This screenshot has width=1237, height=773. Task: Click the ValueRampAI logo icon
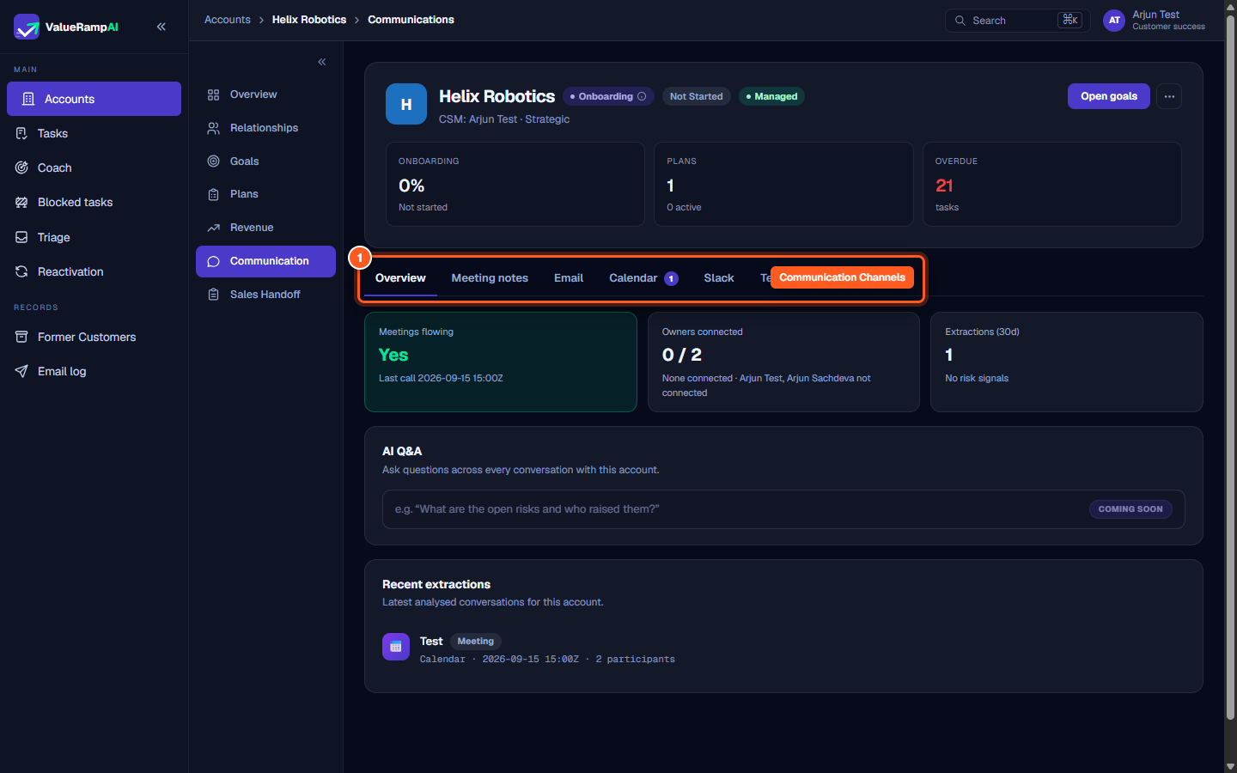[x=27, y=27]
